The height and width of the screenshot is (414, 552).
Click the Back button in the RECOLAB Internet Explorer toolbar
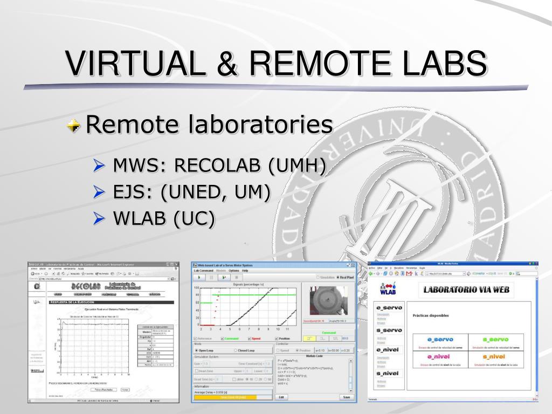35,273
